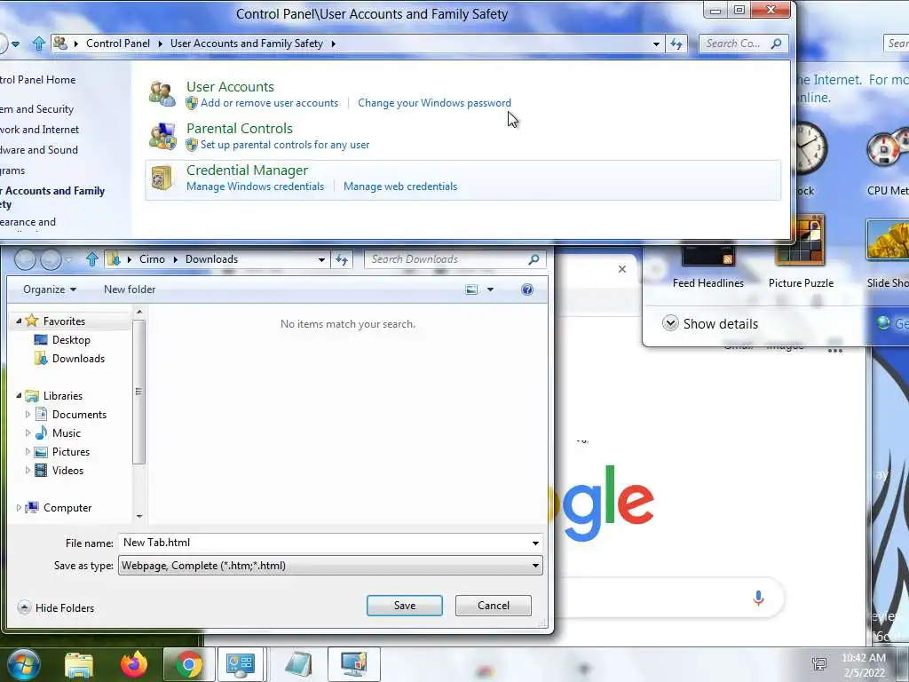Screen dimensions: 909x682
Task: Expand Pictures library node
Action: point(28,451)
